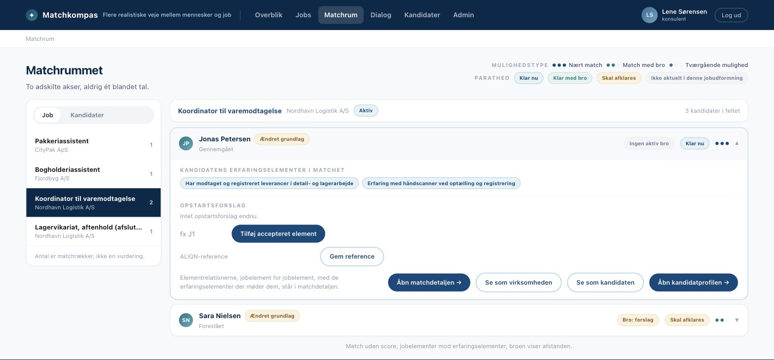
Task: Click the Matchrum breadcrumb
Action: click(40, 39)
